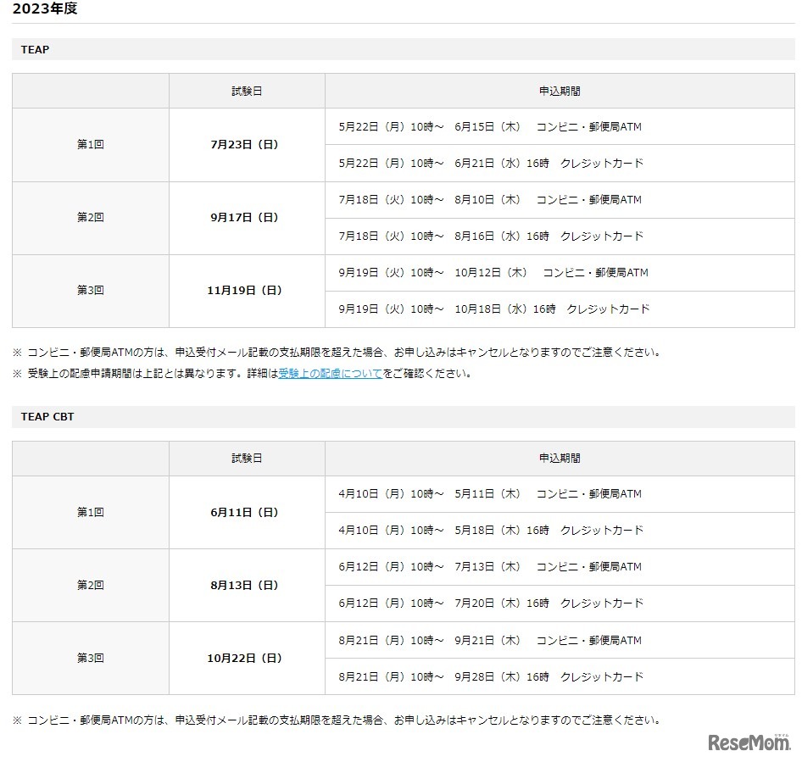Click TEAP CBT table 試験日 column header
Image resolution: width=802 pixels, height=762 pixels.
click(247, 459)
